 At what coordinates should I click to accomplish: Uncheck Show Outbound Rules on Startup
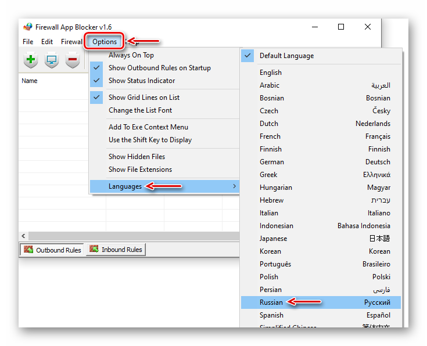pyautogui.click(x=164, y=68)
